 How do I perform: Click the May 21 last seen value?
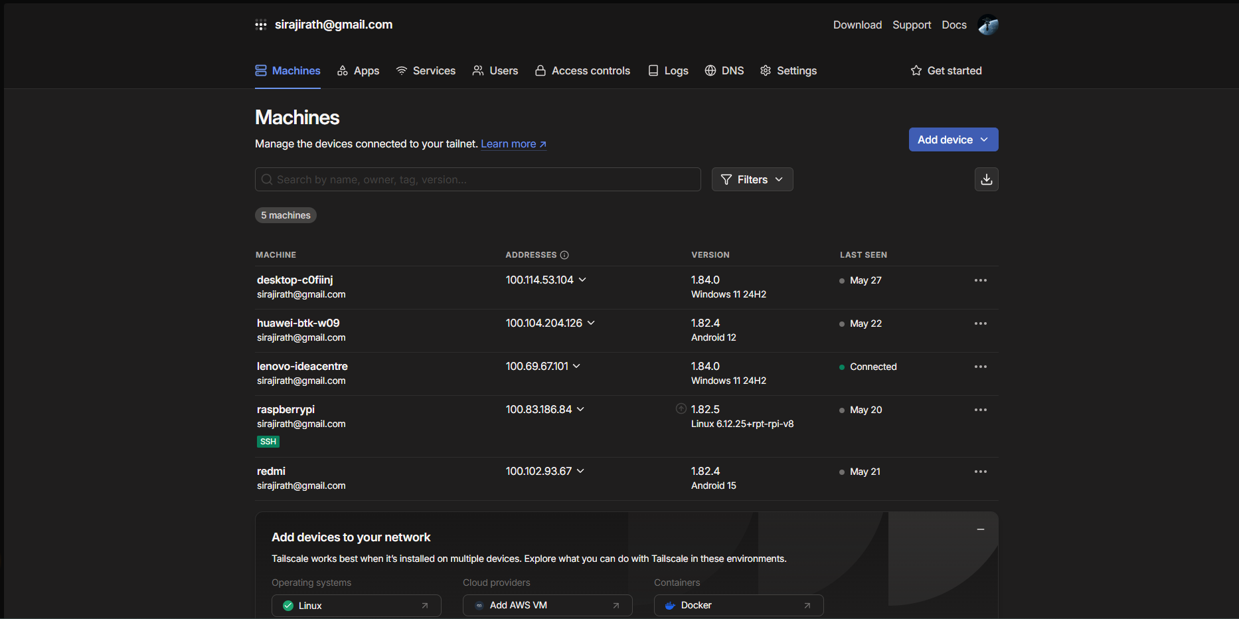(865, 472)
